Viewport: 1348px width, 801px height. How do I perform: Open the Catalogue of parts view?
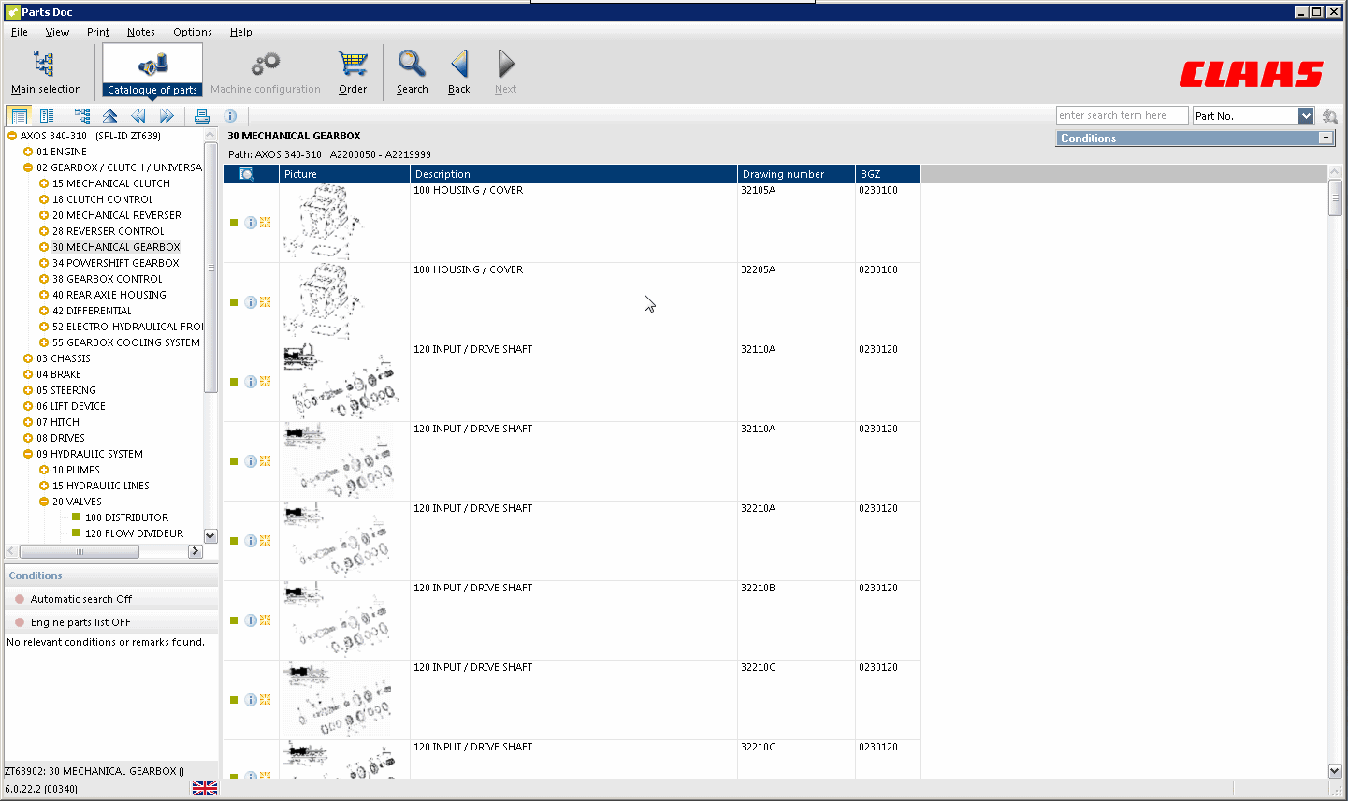pyautogui.click(x=151, y=70)
